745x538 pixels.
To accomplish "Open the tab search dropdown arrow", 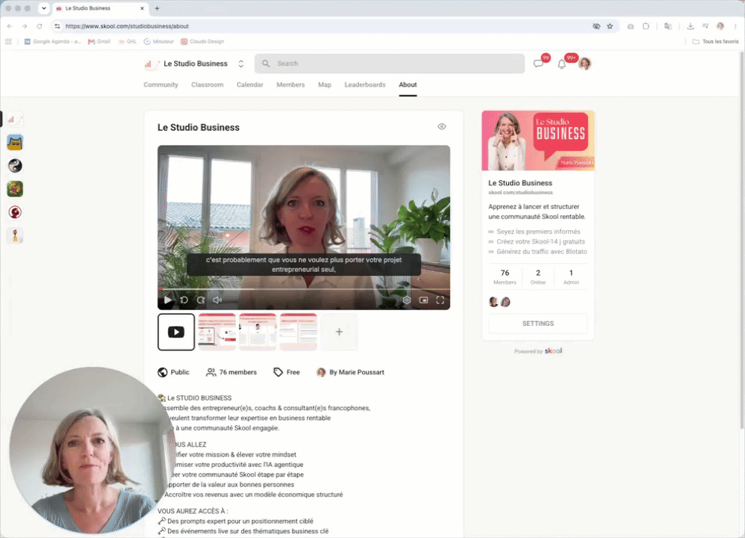I will (x=44, y=8).
